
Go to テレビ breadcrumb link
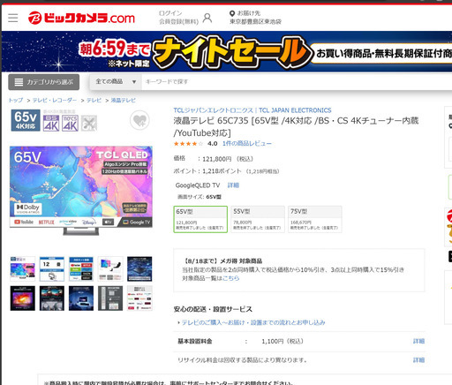point(94,100)
